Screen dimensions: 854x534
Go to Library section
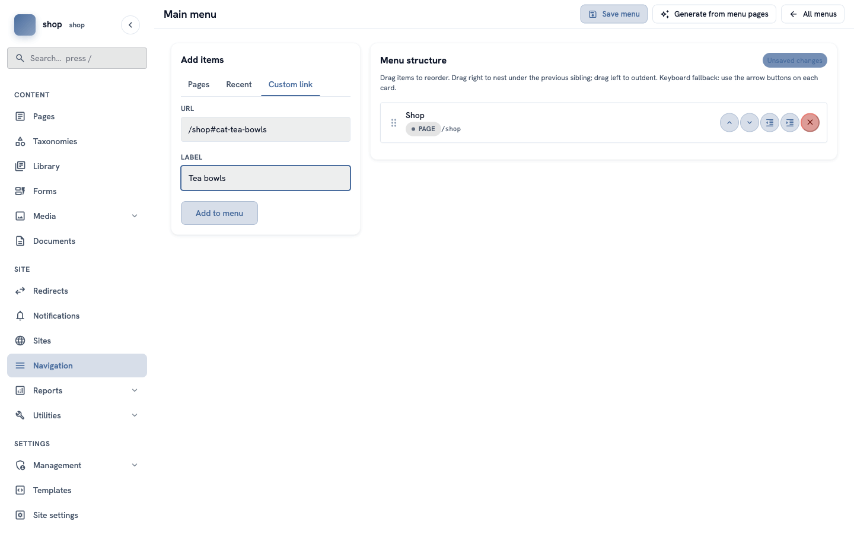click(x=77, y=166)
